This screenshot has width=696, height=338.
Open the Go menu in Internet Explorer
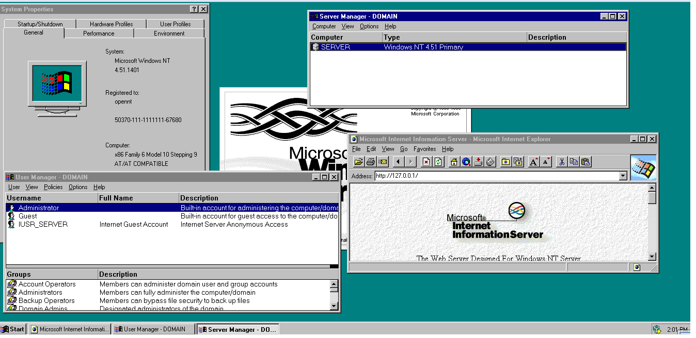(404, 149)
